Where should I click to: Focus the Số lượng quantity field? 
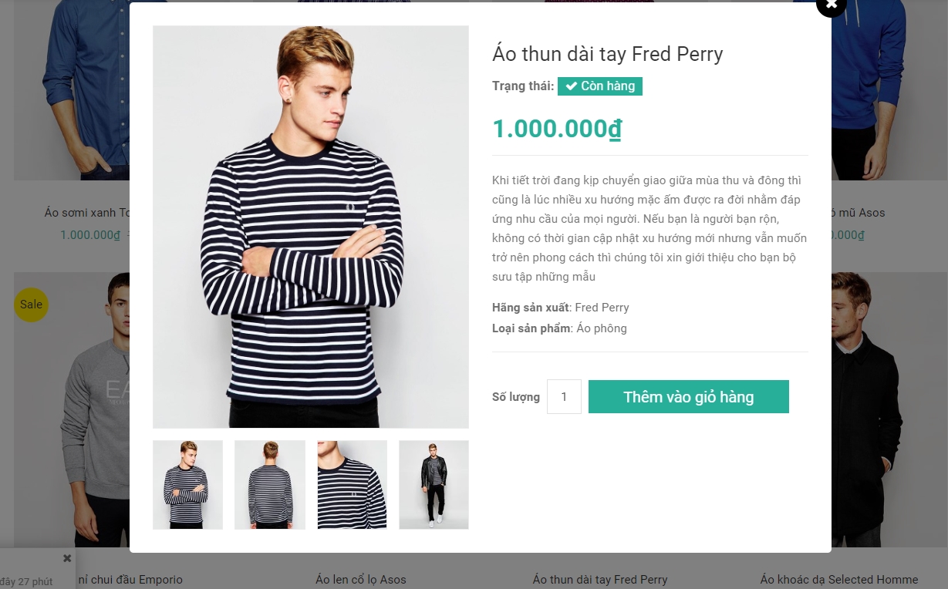pyautogui.click(x=564, y=397)
